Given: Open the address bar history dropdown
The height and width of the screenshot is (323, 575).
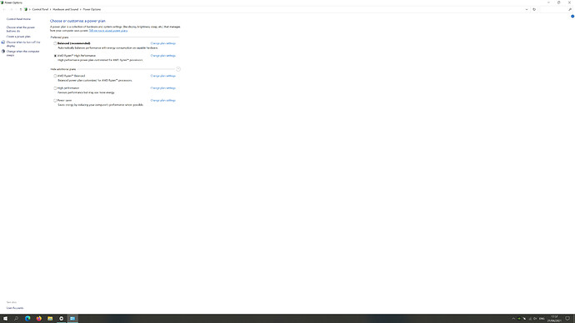Looking at the screenshot, I should point(527,9).
